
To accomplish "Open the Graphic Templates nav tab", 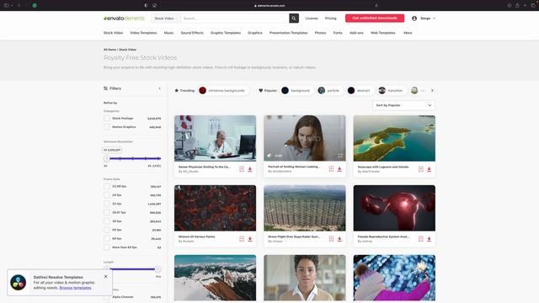I will 226,33.
